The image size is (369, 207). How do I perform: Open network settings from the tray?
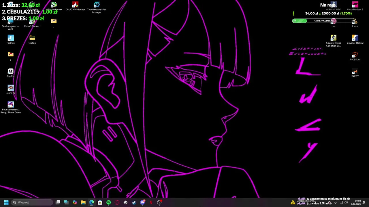tap(341, 202)
